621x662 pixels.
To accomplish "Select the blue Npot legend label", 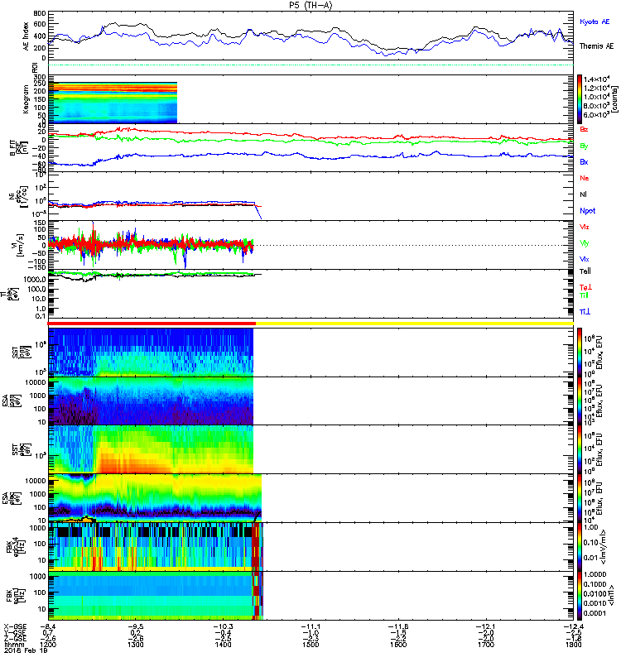I will point(588,211).
